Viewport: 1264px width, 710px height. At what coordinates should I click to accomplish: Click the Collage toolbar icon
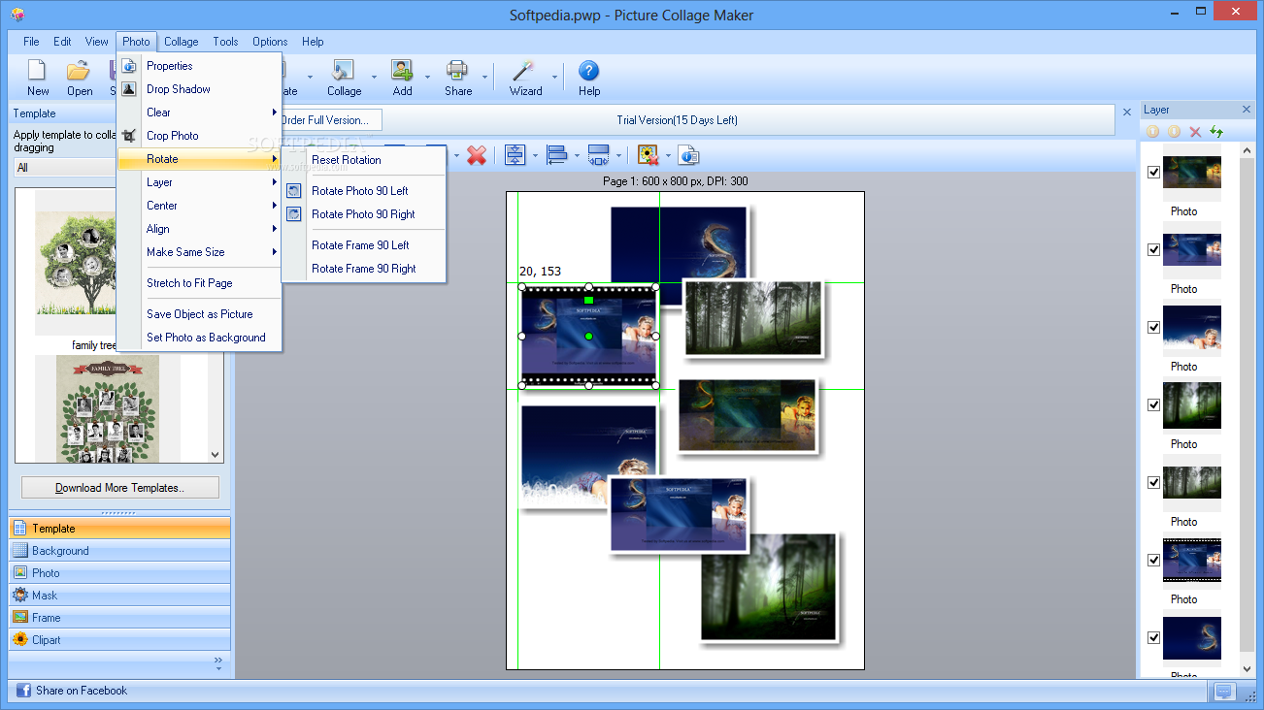(342, 71)
